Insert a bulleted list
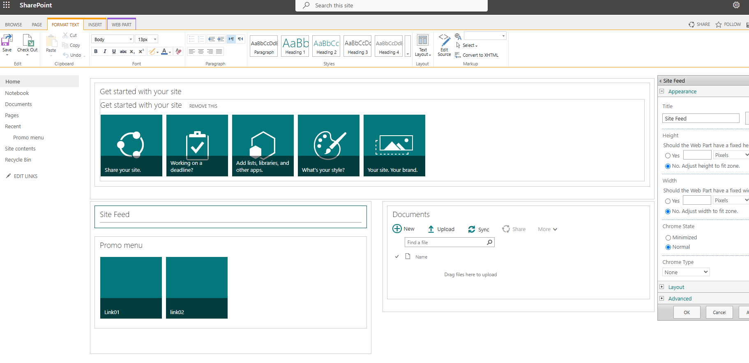The image size is (749, 363). click(191, 39)
